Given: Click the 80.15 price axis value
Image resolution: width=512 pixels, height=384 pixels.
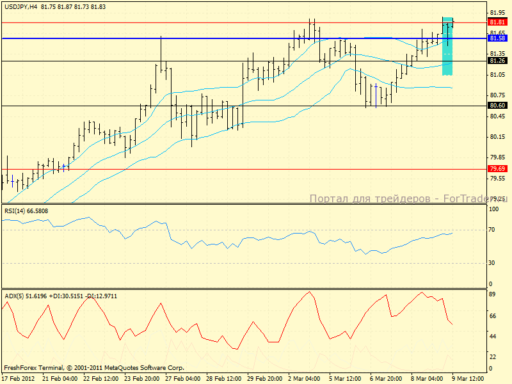Looking at the screenshot, I should click(497, 137).
